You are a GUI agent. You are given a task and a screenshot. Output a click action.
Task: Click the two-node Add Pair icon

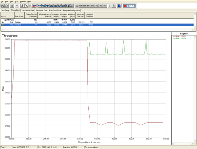[x=39, y=6]
